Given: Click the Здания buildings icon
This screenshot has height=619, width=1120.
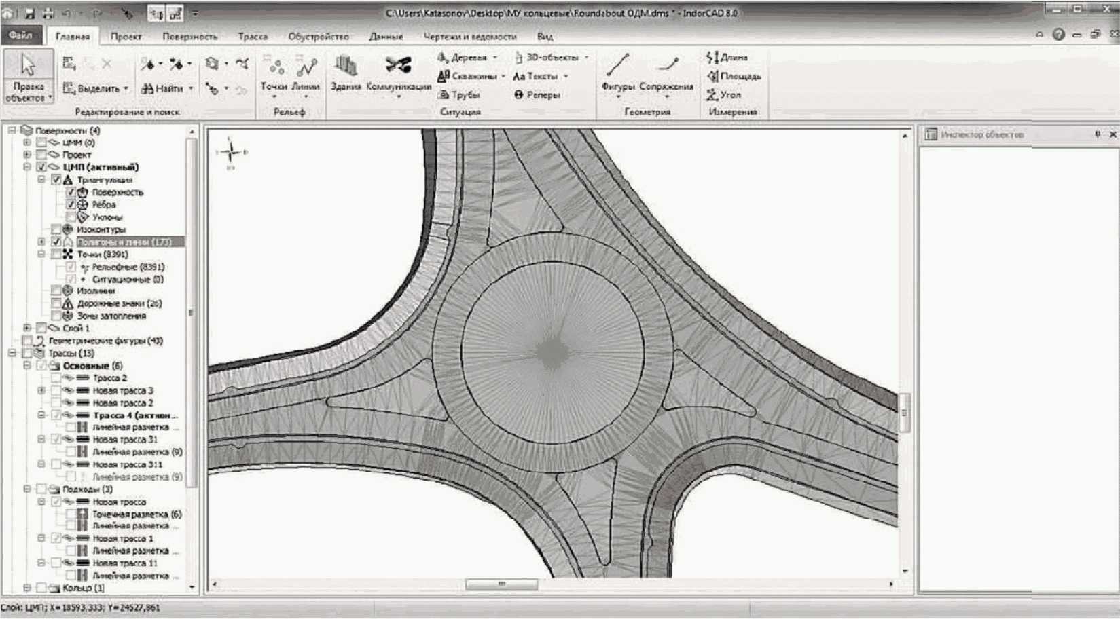Looking at the screenshot, I should 346,72.
